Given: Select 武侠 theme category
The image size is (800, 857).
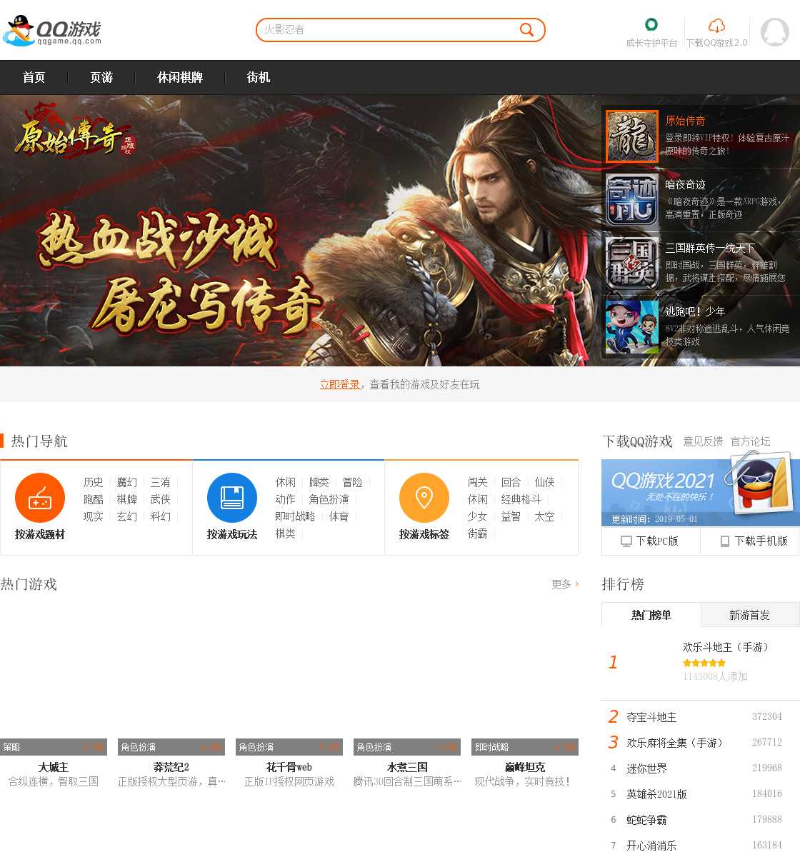Looking at the screenshot, I should [160, 499].
